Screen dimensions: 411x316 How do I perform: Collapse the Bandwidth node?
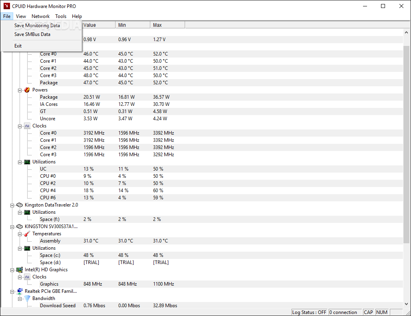point(20,299)
